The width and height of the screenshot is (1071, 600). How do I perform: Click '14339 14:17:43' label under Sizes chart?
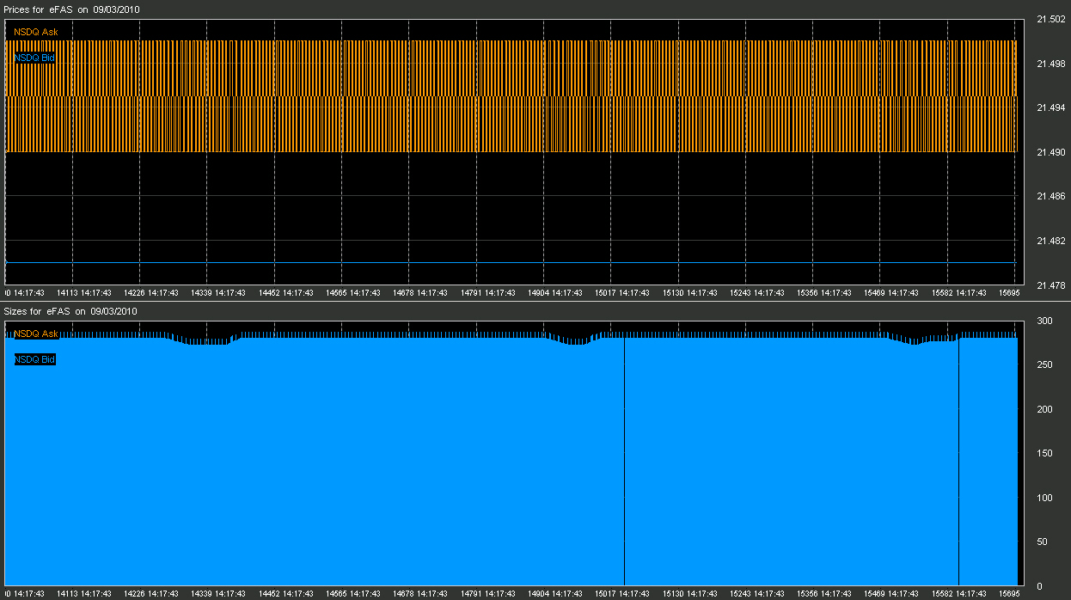click(218, 594)
